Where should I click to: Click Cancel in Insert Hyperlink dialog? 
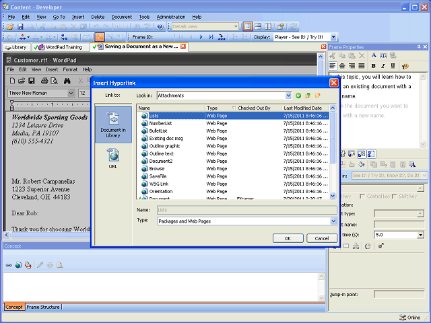click(322, 238)
